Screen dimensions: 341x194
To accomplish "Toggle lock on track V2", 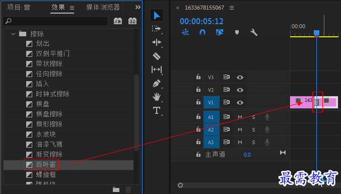I will 198,89.
